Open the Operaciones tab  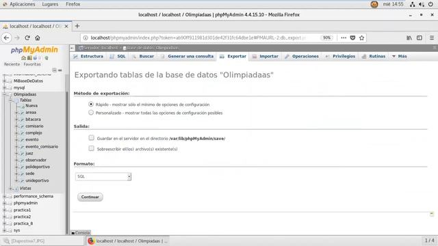tap(302, 56)
